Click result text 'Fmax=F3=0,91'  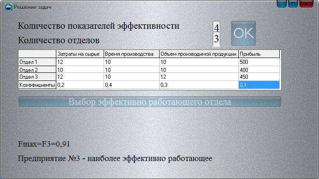44,144
